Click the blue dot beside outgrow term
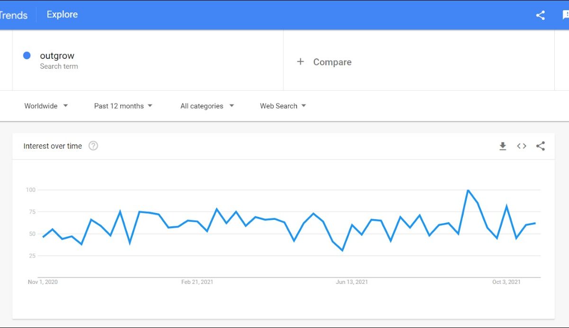Screen dimensions: 569x328 click(27, 56)
